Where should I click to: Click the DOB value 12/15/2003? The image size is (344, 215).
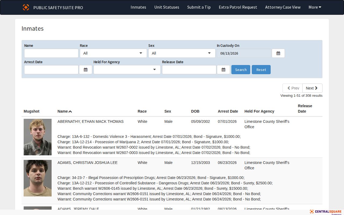[x=200, y=163]
